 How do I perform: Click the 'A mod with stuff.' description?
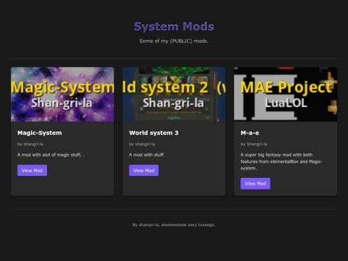147,155
